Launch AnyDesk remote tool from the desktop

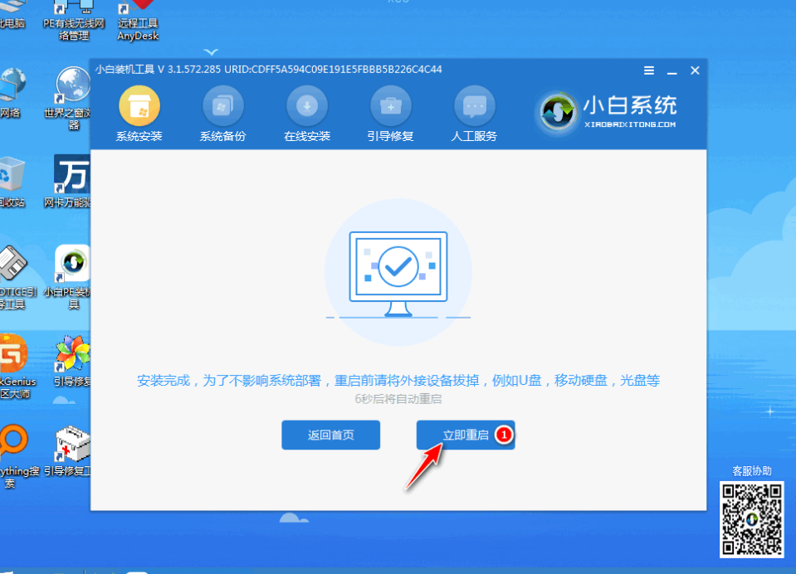(138, 17)
